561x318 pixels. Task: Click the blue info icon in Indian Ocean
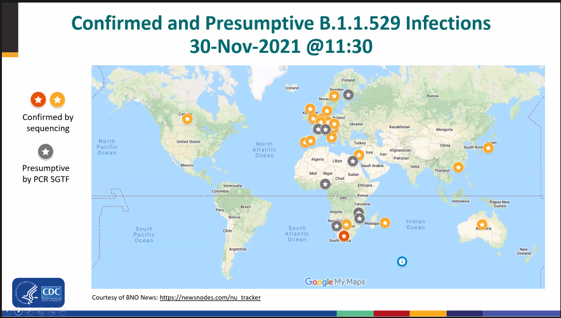pos(402,262)
